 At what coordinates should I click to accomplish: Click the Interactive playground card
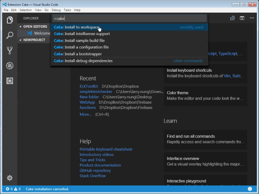tap(206, 180)
